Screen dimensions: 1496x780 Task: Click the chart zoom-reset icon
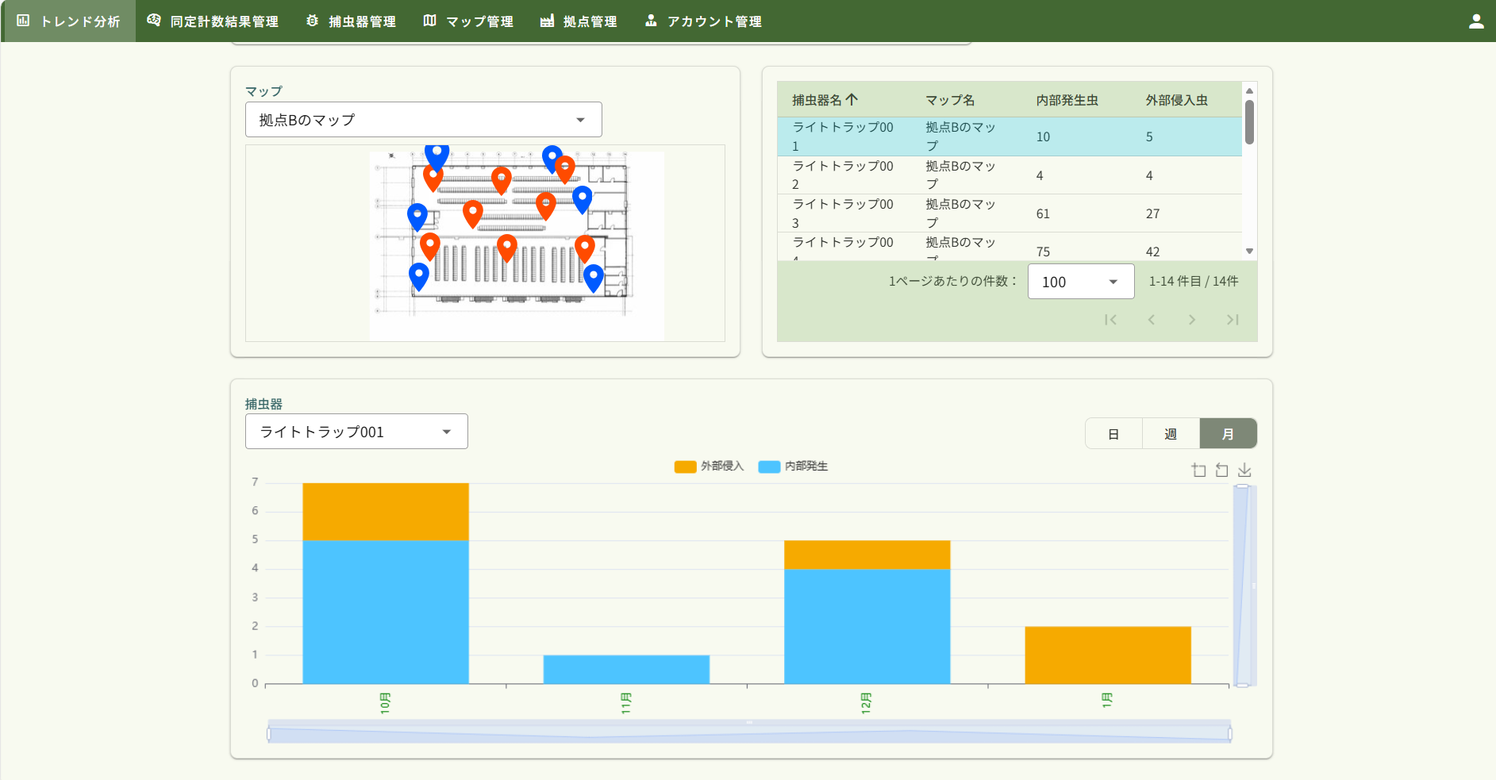coord(1221,471)
